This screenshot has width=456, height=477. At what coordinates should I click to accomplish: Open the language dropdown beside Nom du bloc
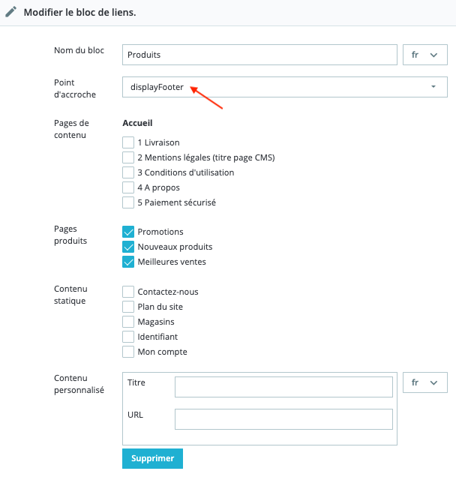click(x=424, y=55)
